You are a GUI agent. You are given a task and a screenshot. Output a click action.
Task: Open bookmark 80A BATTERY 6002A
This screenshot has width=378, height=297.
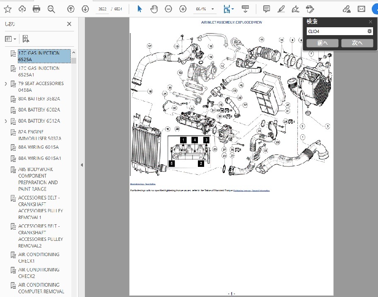39,109
